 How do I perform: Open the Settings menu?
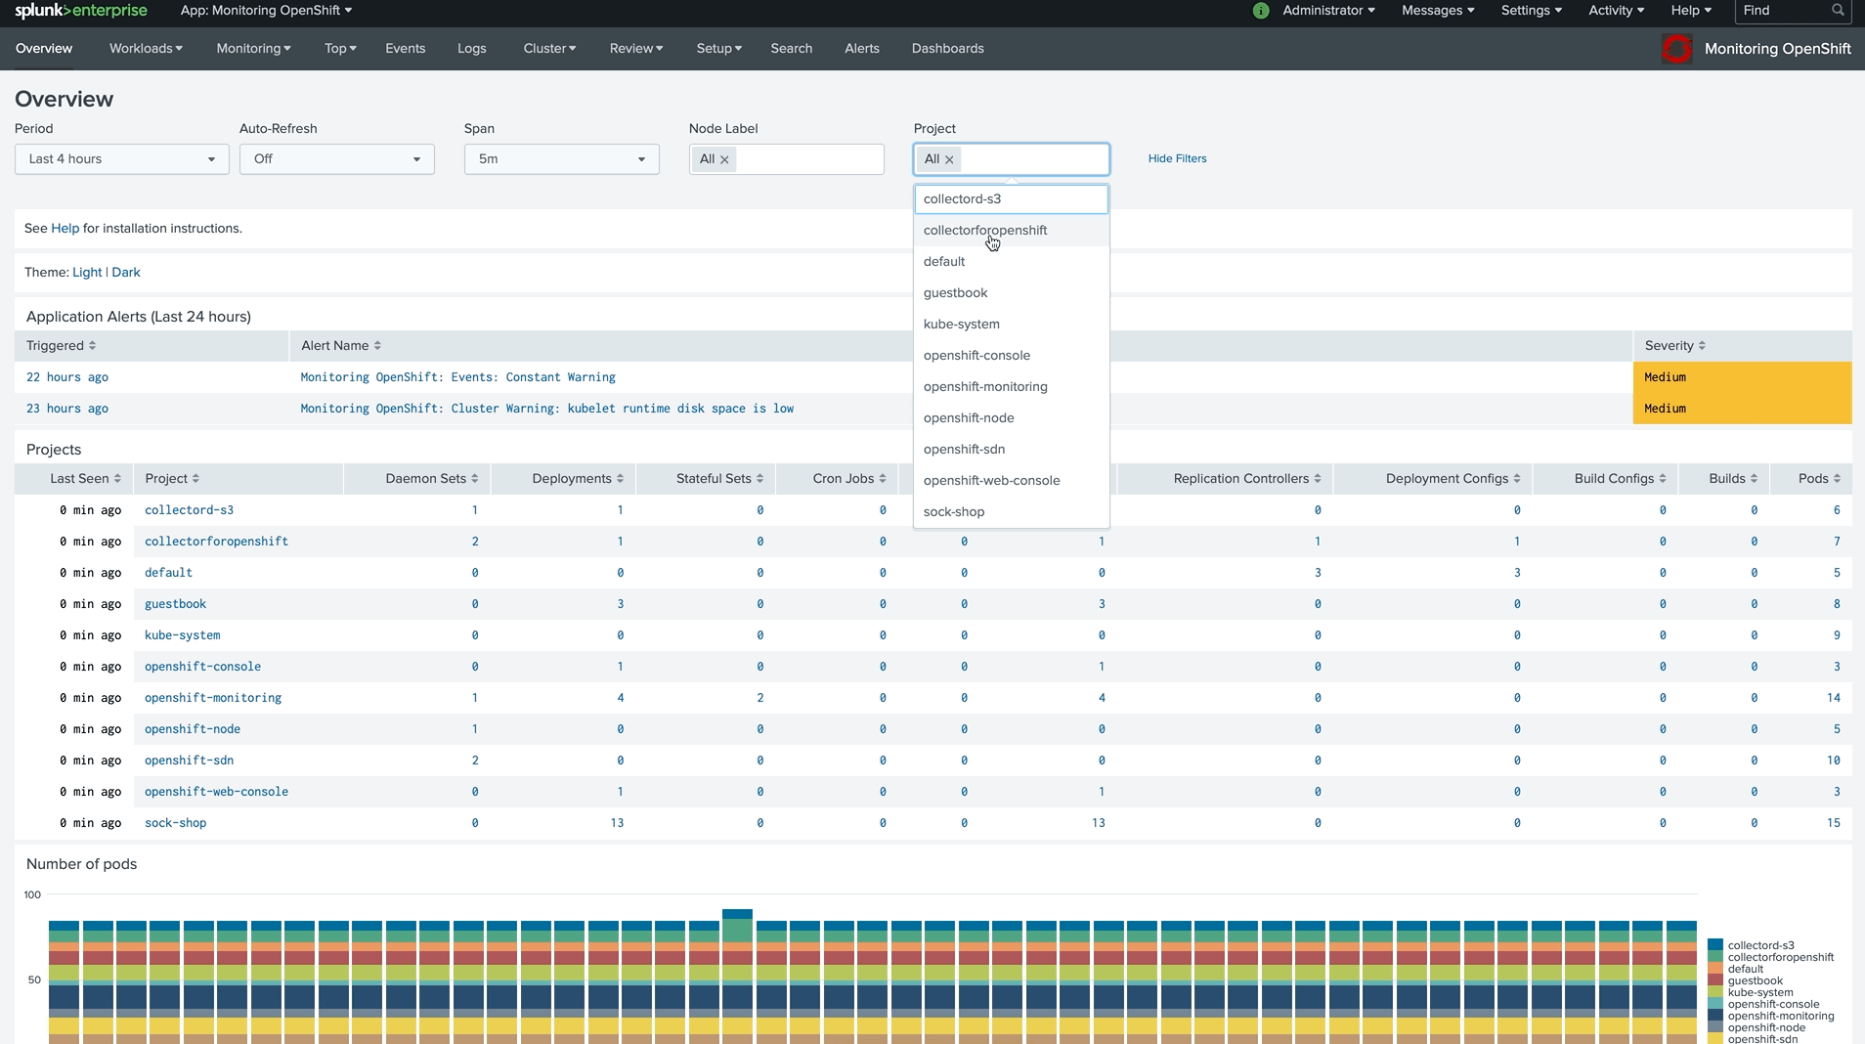(x=1532, y=11)
